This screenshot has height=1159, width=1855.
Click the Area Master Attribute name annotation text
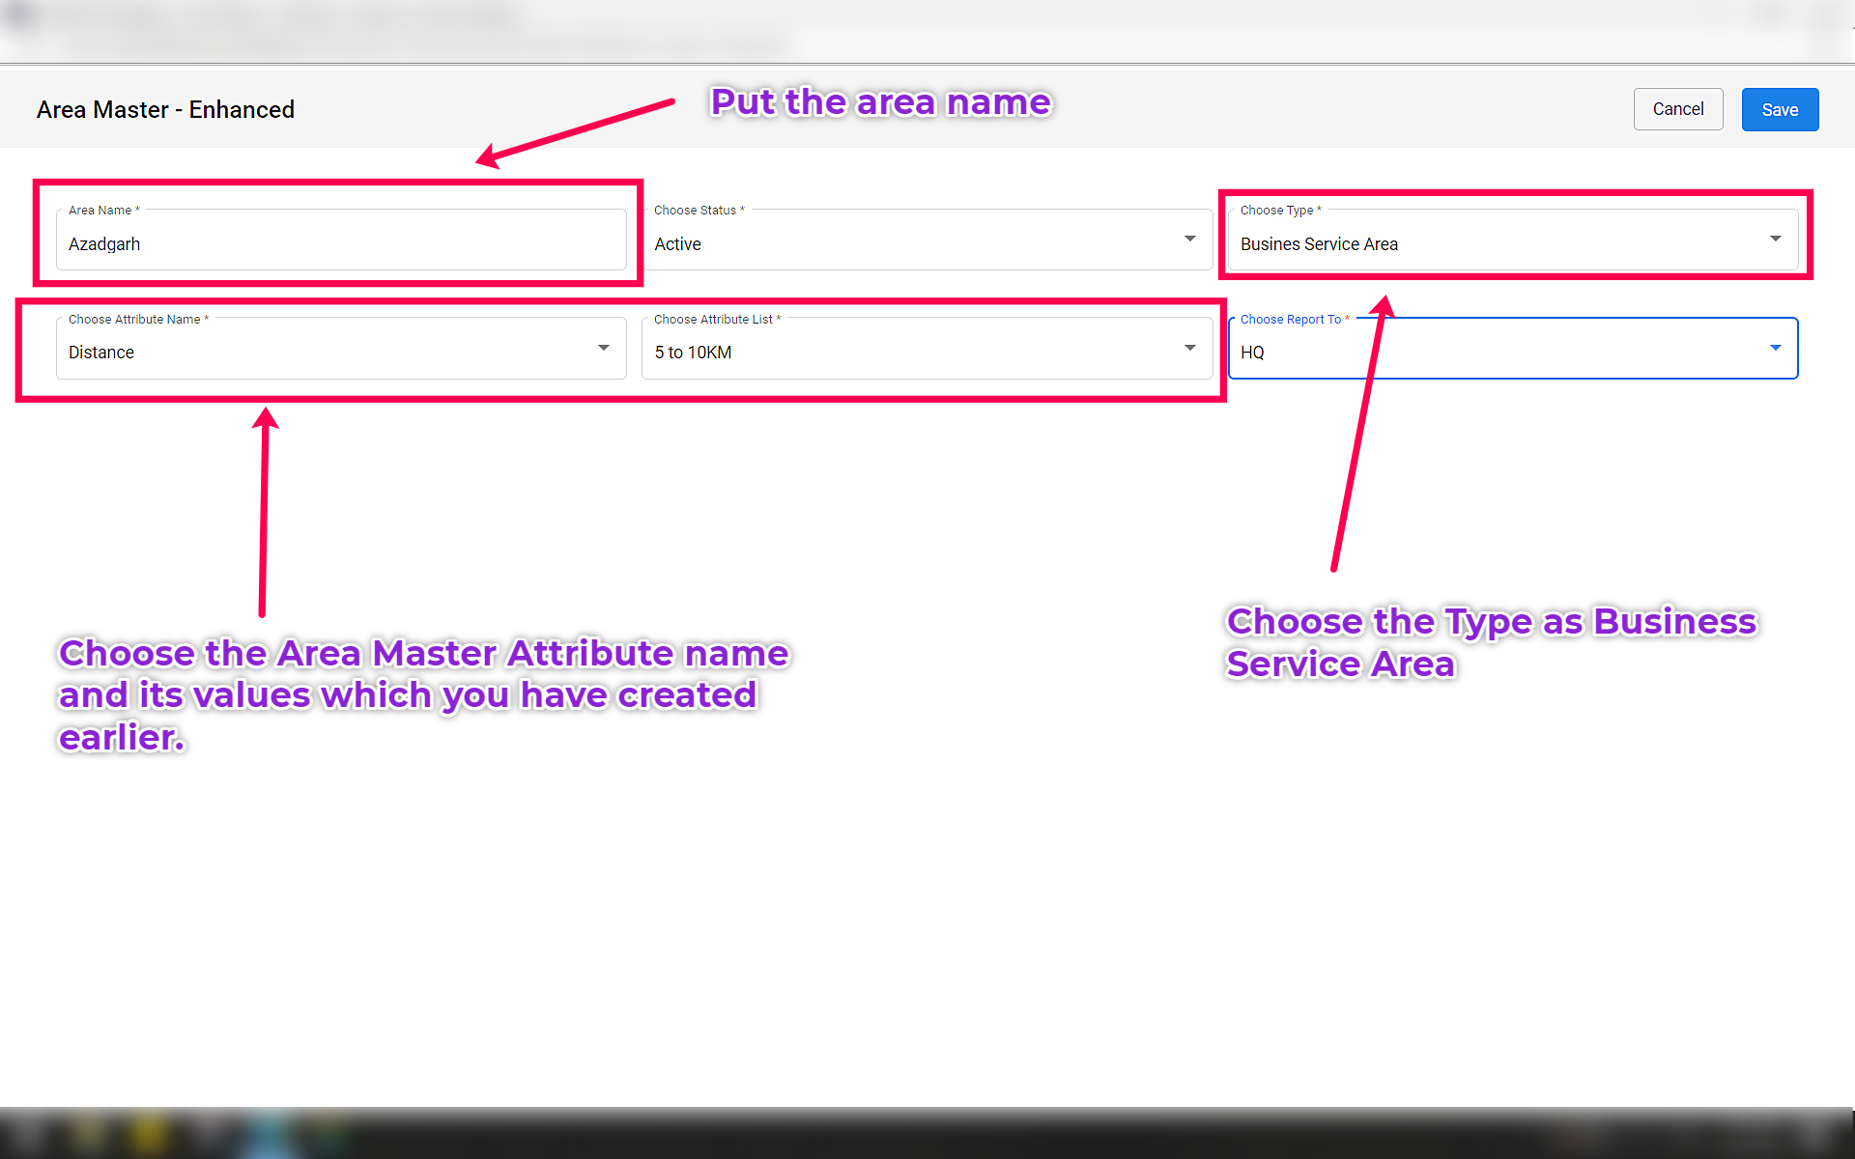tap(423, 694)
